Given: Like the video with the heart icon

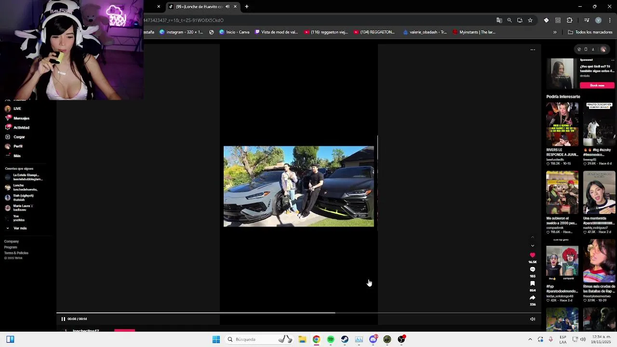Looking at the screenshot, I should point(533,255).
